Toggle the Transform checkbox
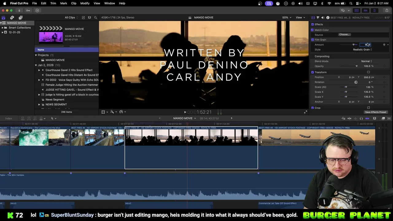This screenshot has height=221, width=393. (x=313, y=72)
